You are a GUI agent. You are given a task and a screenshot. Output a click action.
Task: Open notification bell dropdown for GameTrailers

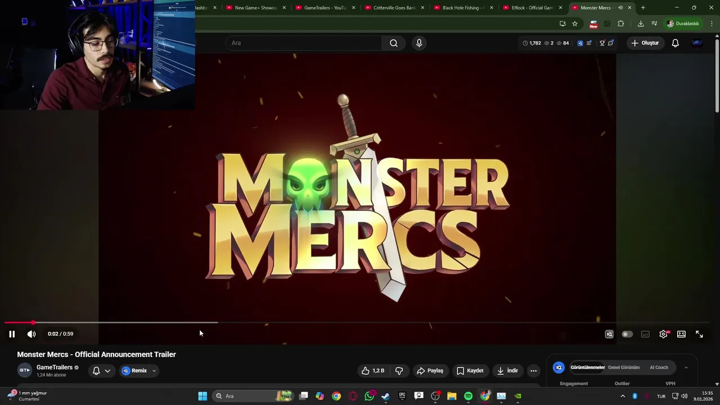(101, 371)
